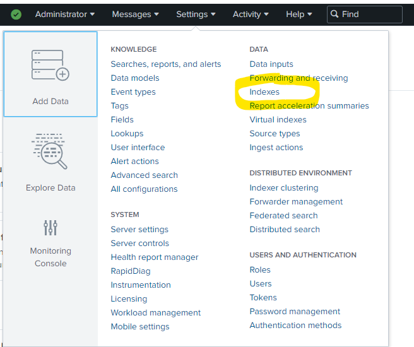Open Licensing settings
Viewport: 414px width, 347px height.
[x=129, y=298]
